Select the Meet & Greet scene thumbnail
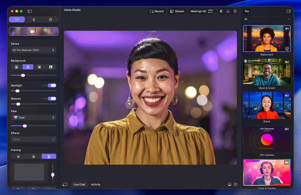The height and width of the screenshot is (195, 301). pos(267,72)
